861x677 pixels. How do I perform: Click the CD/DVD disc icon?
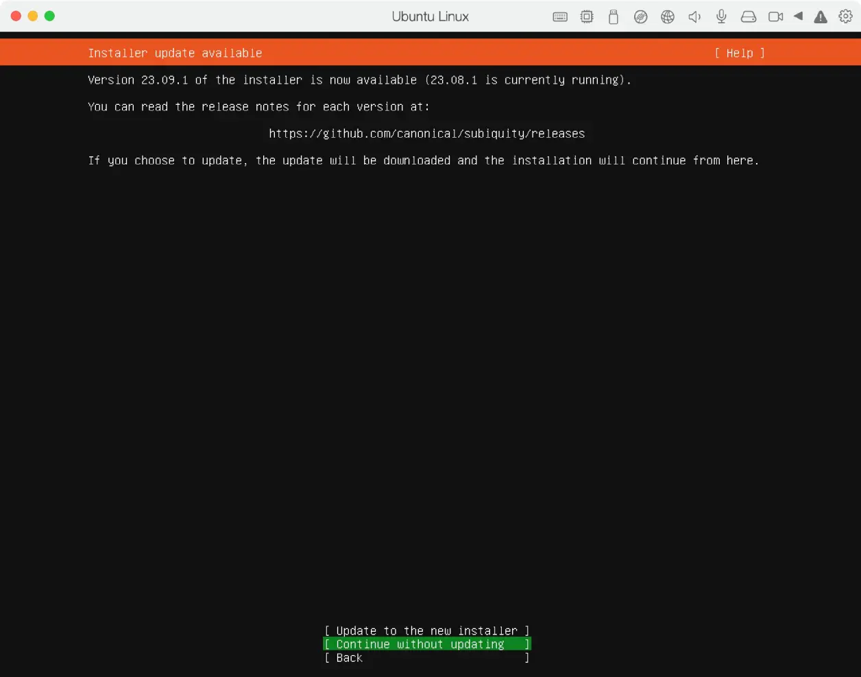pyautogui.click(x=640, y=16)
